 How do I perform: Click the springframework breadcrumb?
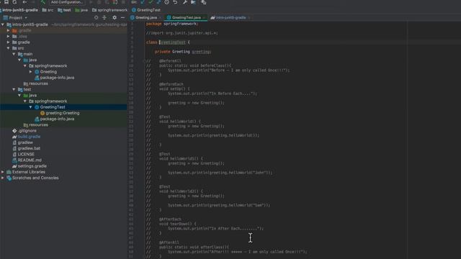[109, 10]
